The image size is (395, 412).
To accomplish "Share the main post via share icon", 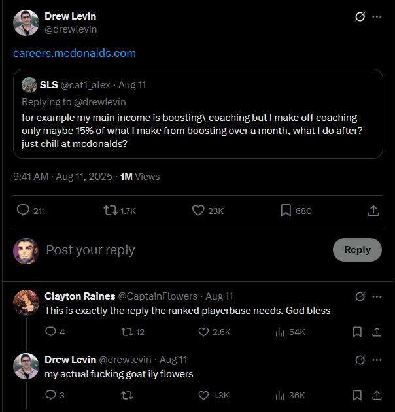I will point(373,211).
